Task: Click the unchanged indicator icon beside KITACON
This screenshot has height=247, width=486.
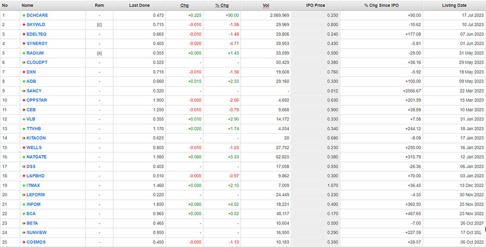Action: coord(24,138)
